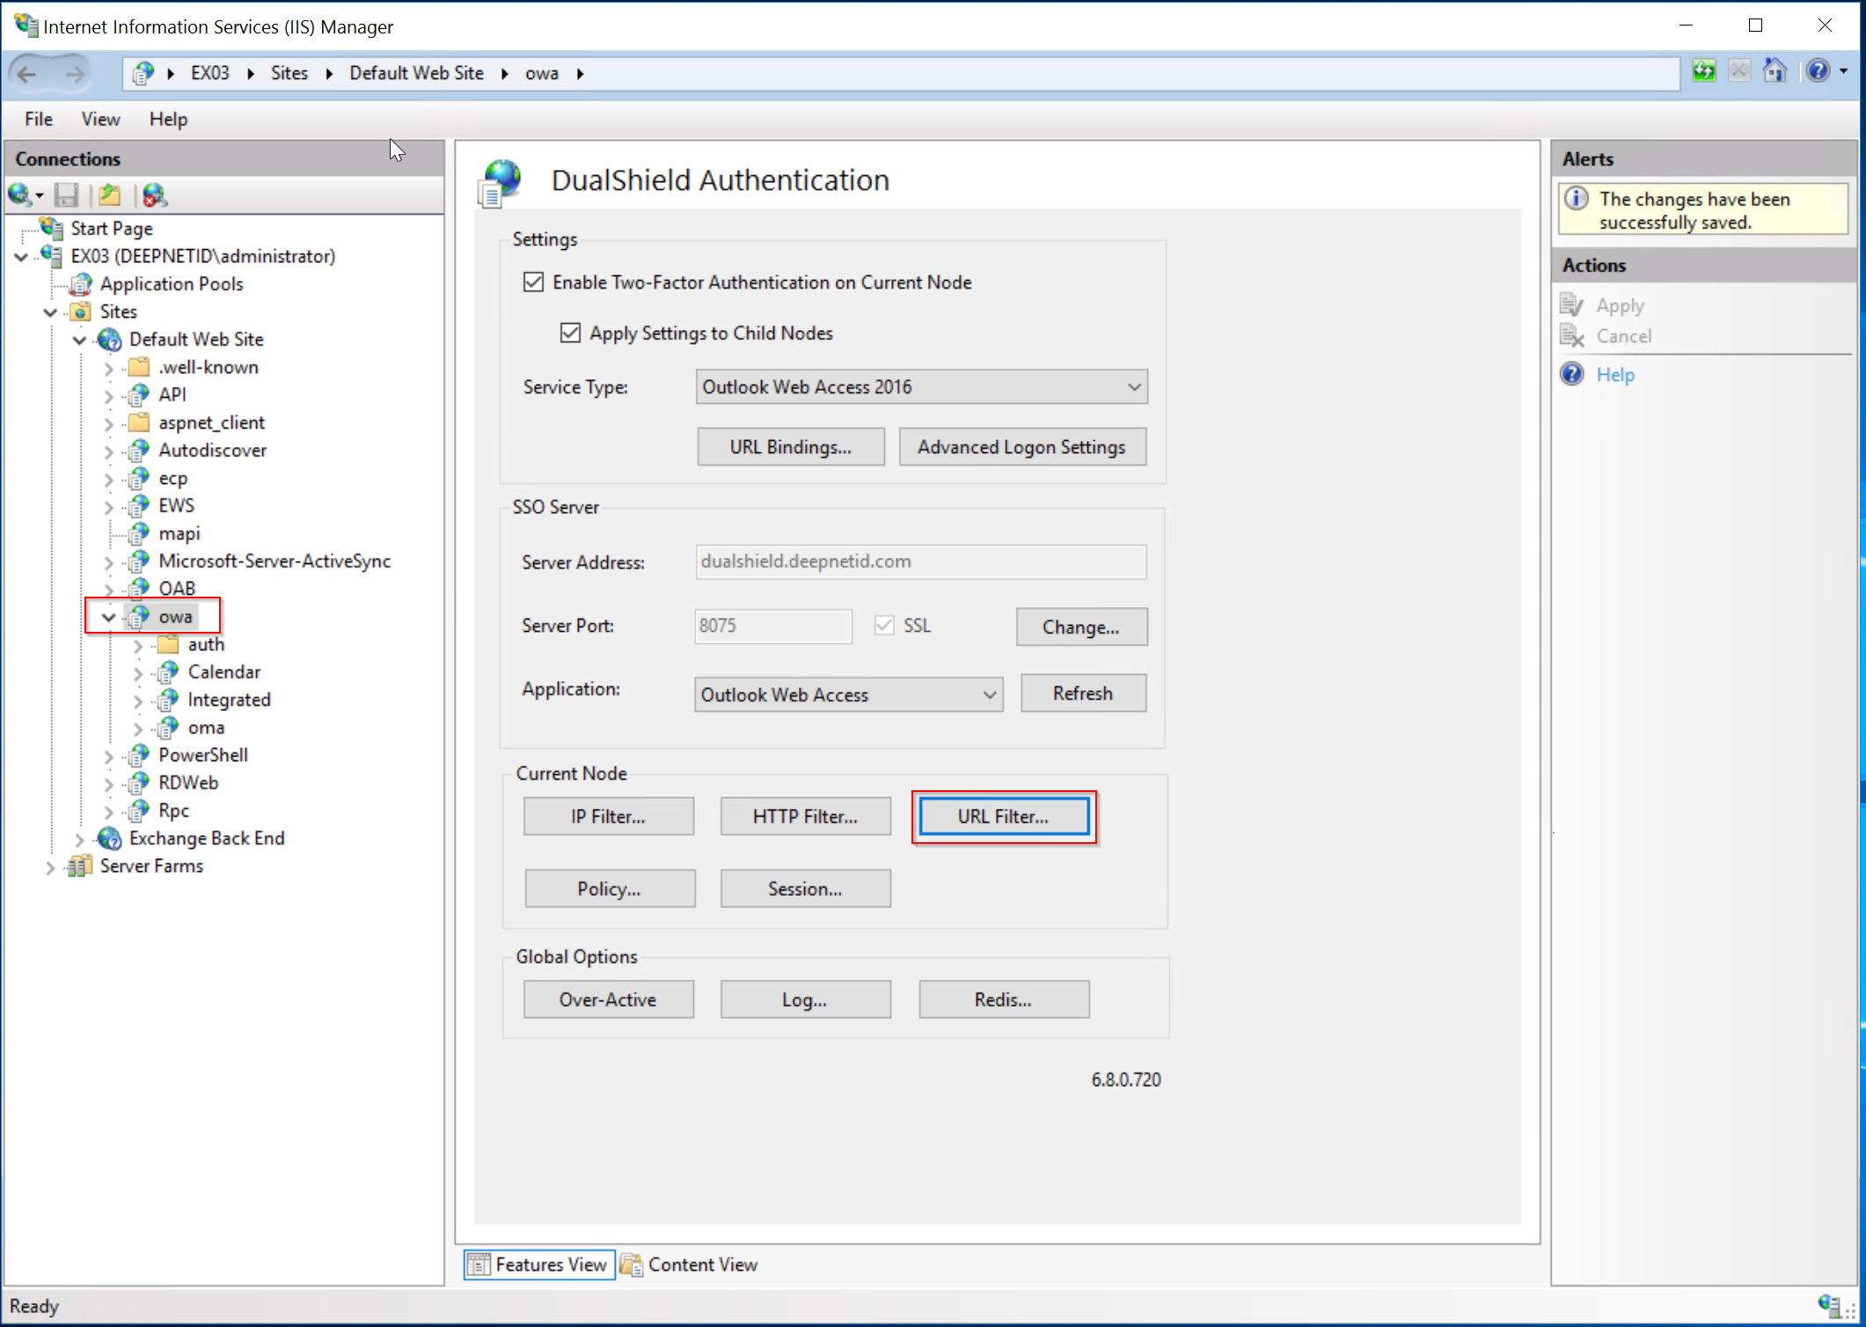Click the Back navigation arrow icon
The height and width of the screenshot is (1327, 1866).
[28, 74]
